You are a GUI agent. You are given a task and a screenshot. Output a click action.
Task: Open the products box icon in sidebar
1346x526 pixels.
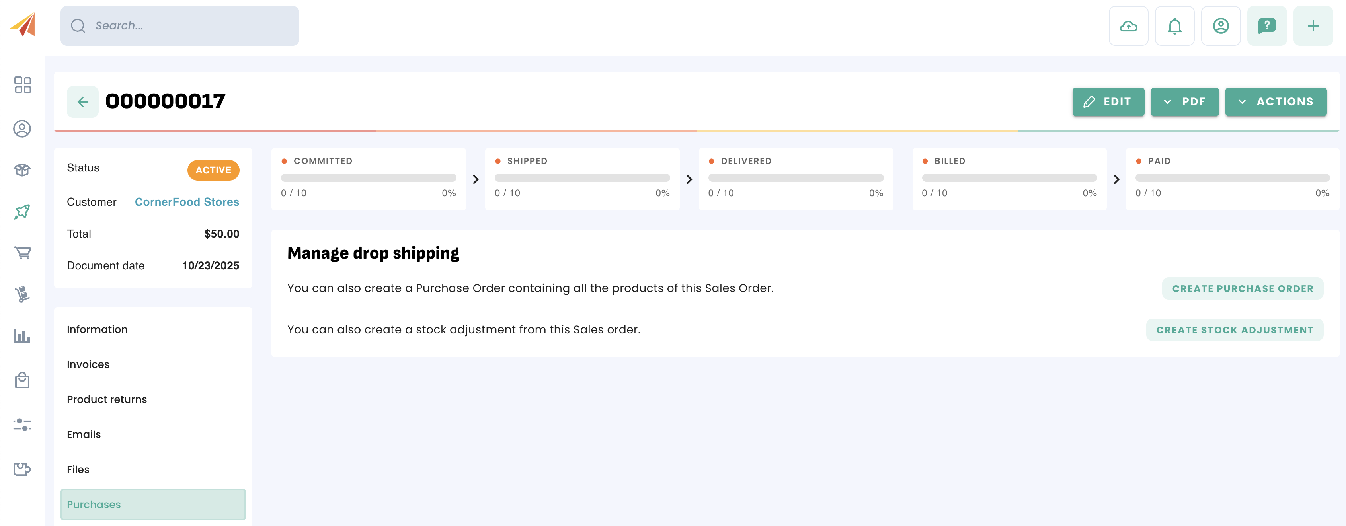point(22,170)
